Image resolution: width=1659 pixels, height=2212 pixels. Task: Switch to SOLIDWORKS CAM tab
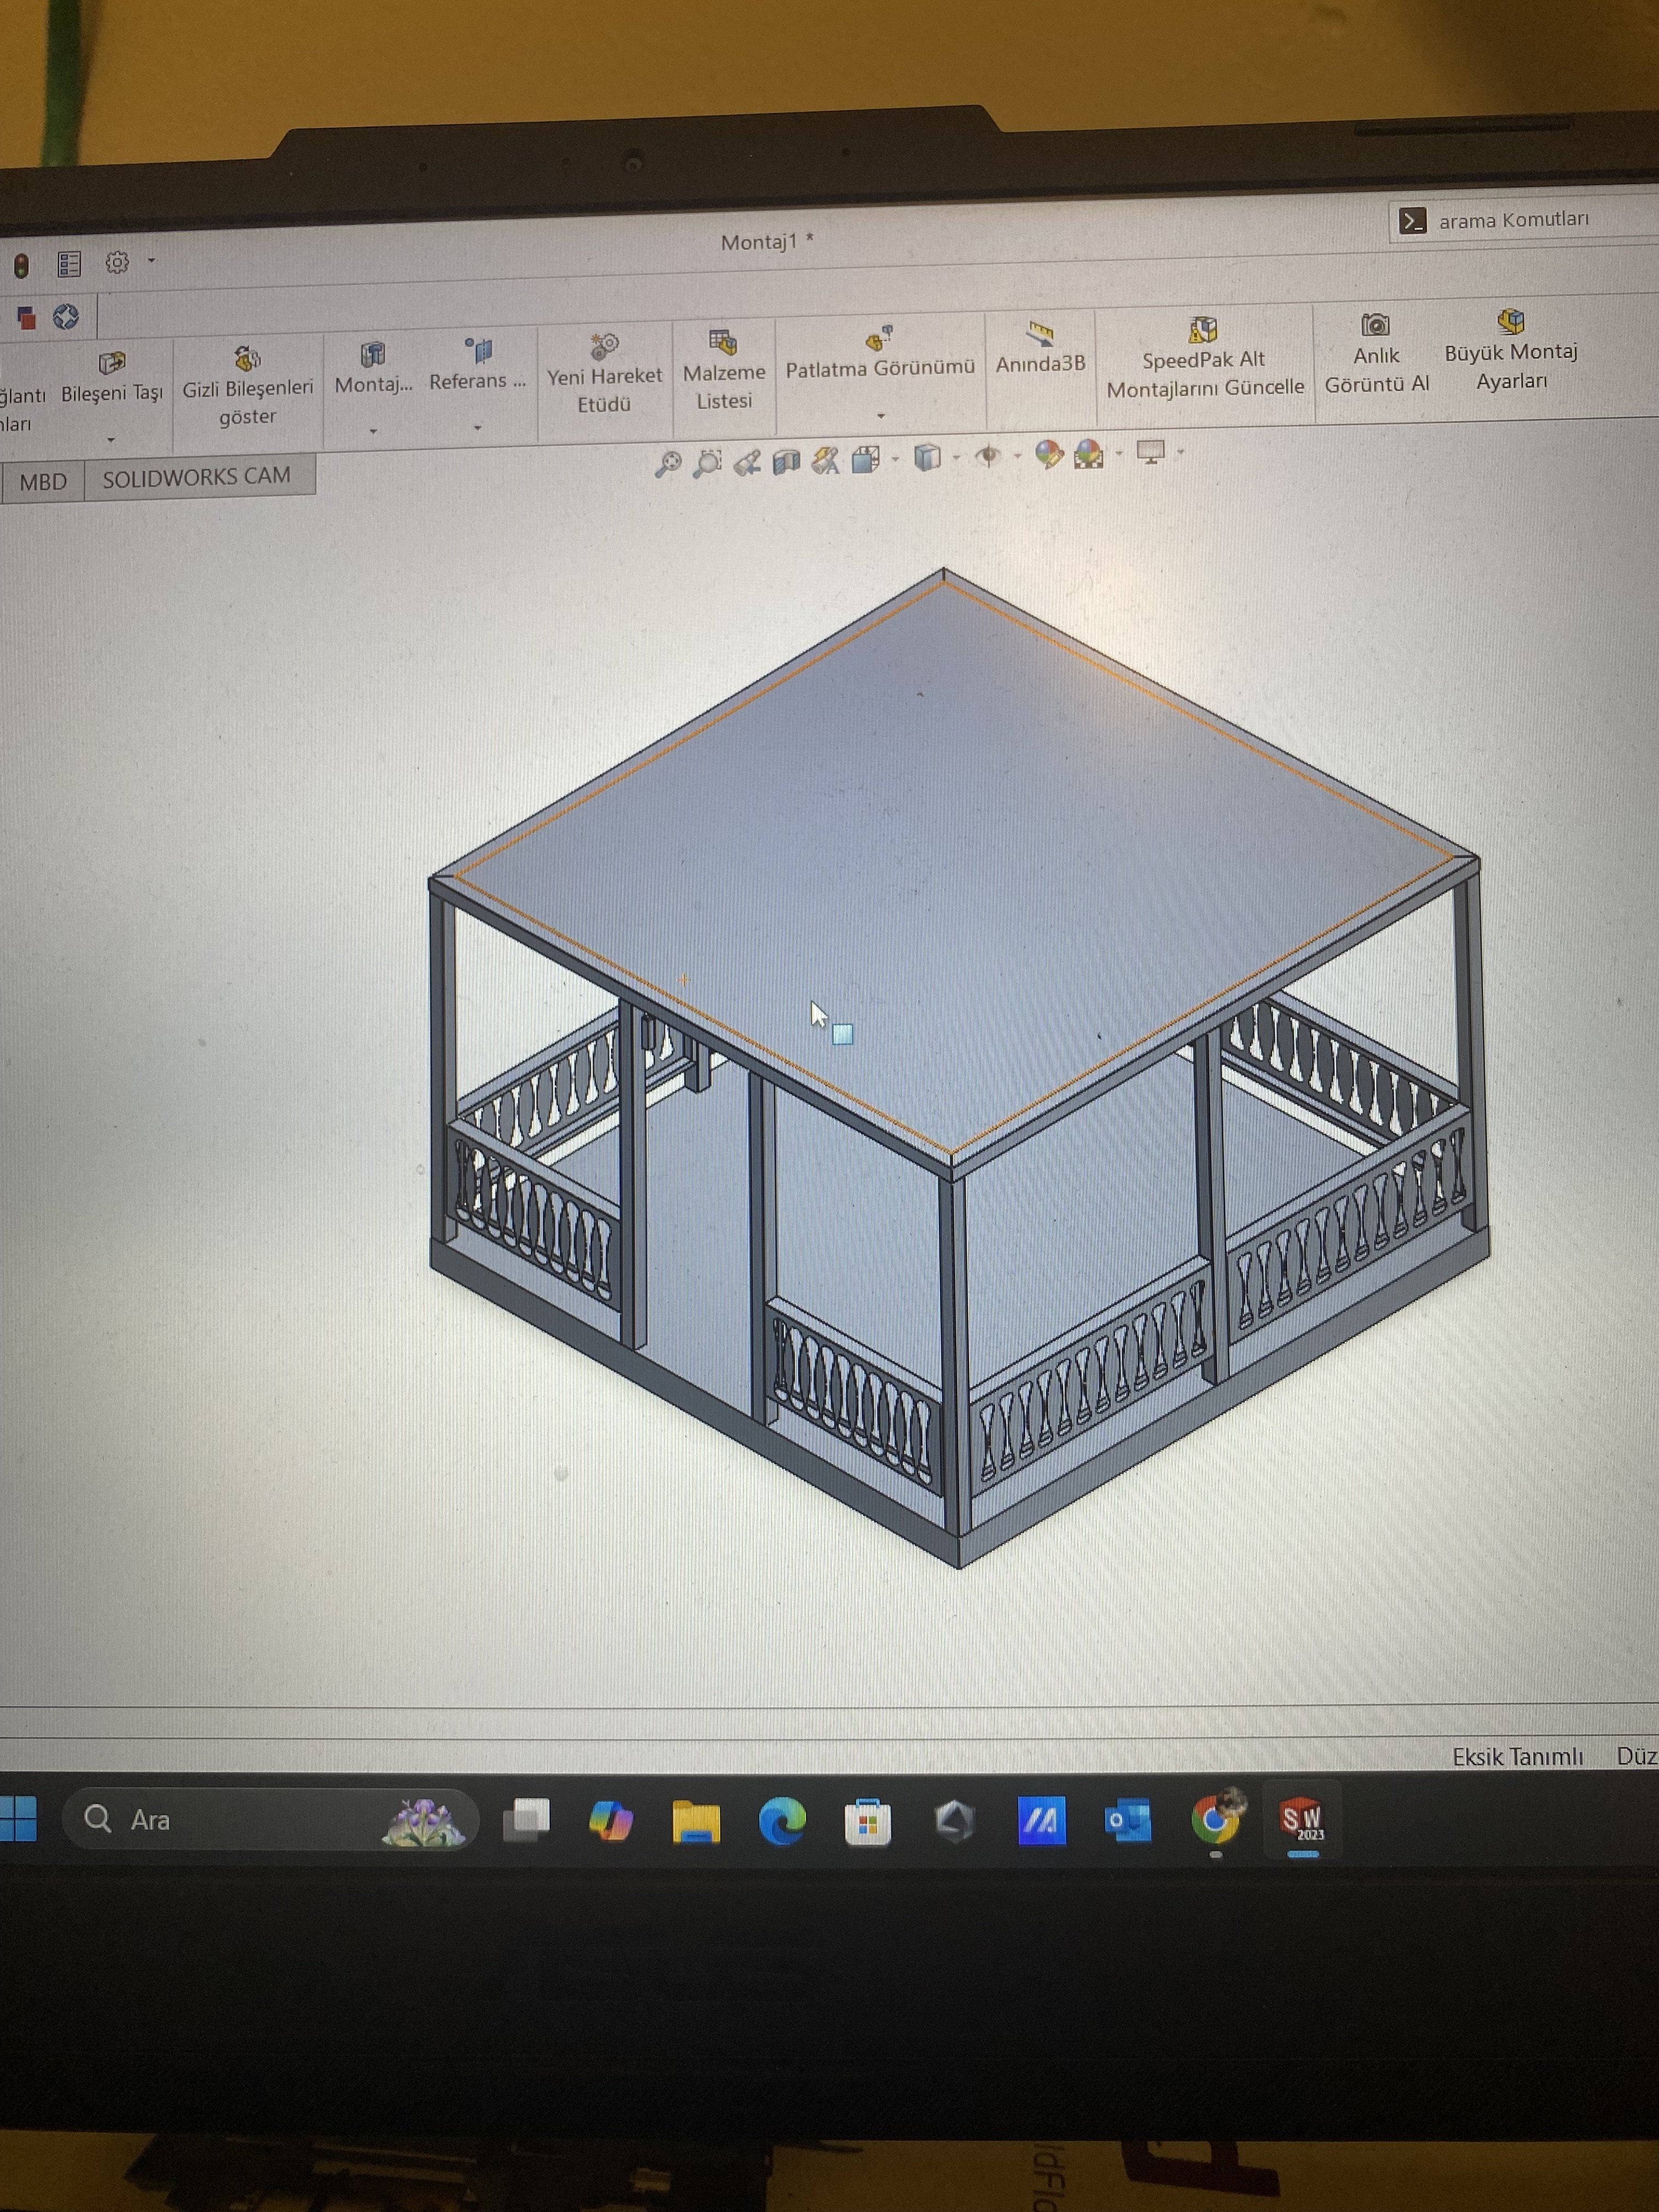(x=197, y=477)
